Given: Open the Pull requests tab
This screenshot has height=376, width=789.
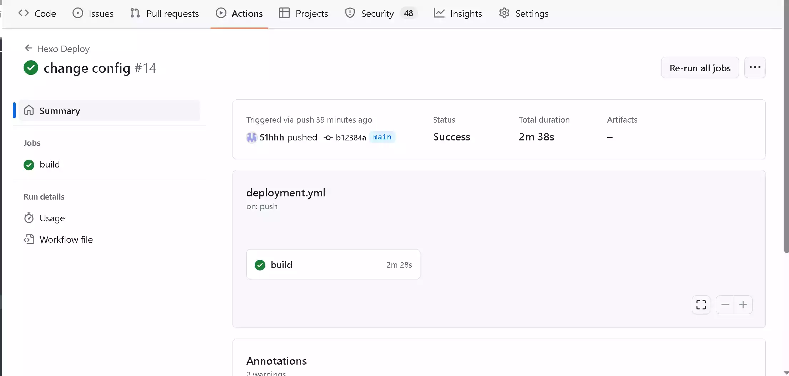Looking at the screenshot, I should tap(165, 14).
